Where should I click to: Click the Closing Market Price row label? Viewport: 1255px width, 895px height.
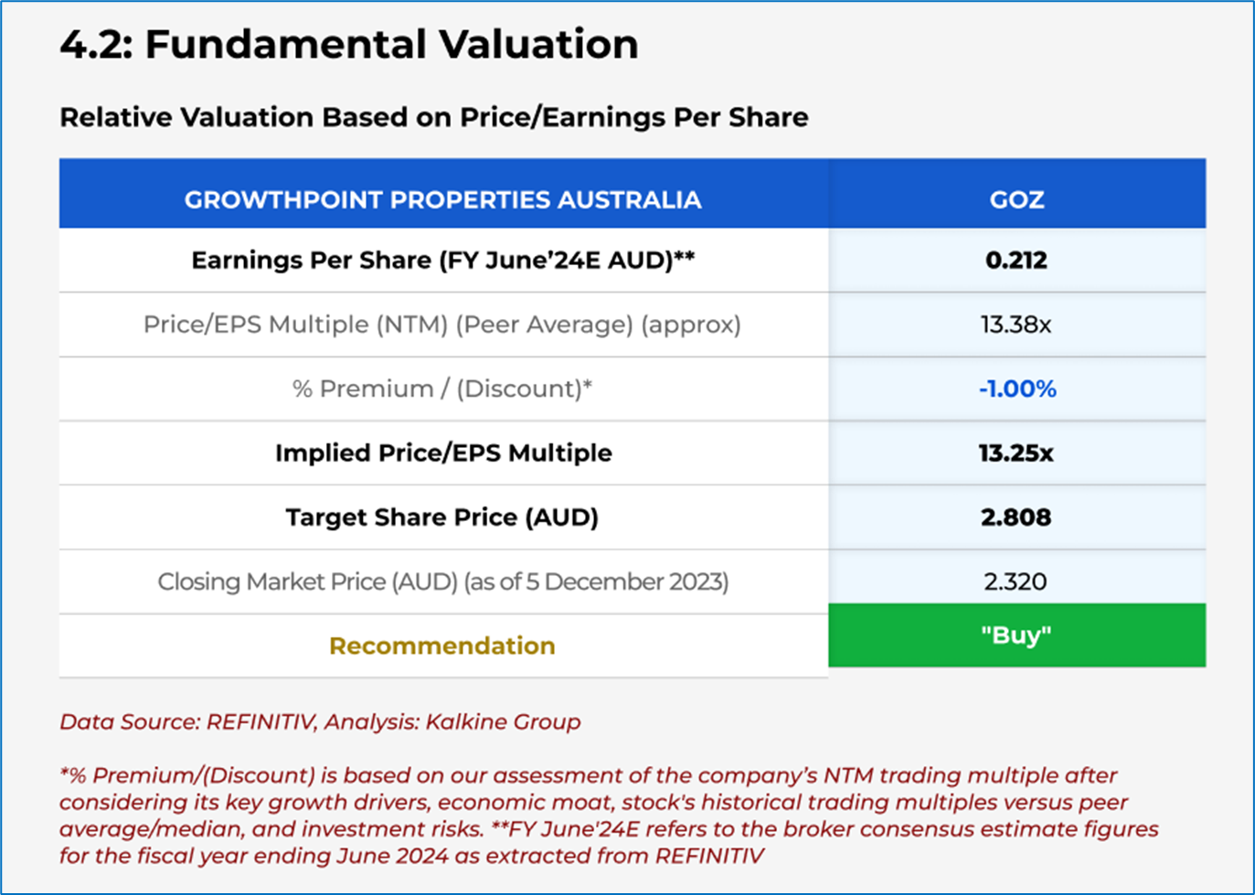pos(443,581)
